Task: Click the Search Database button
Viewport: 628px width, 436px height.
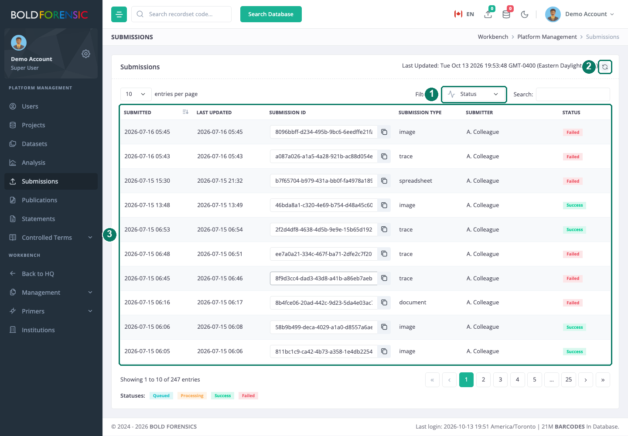Action: 271,14
